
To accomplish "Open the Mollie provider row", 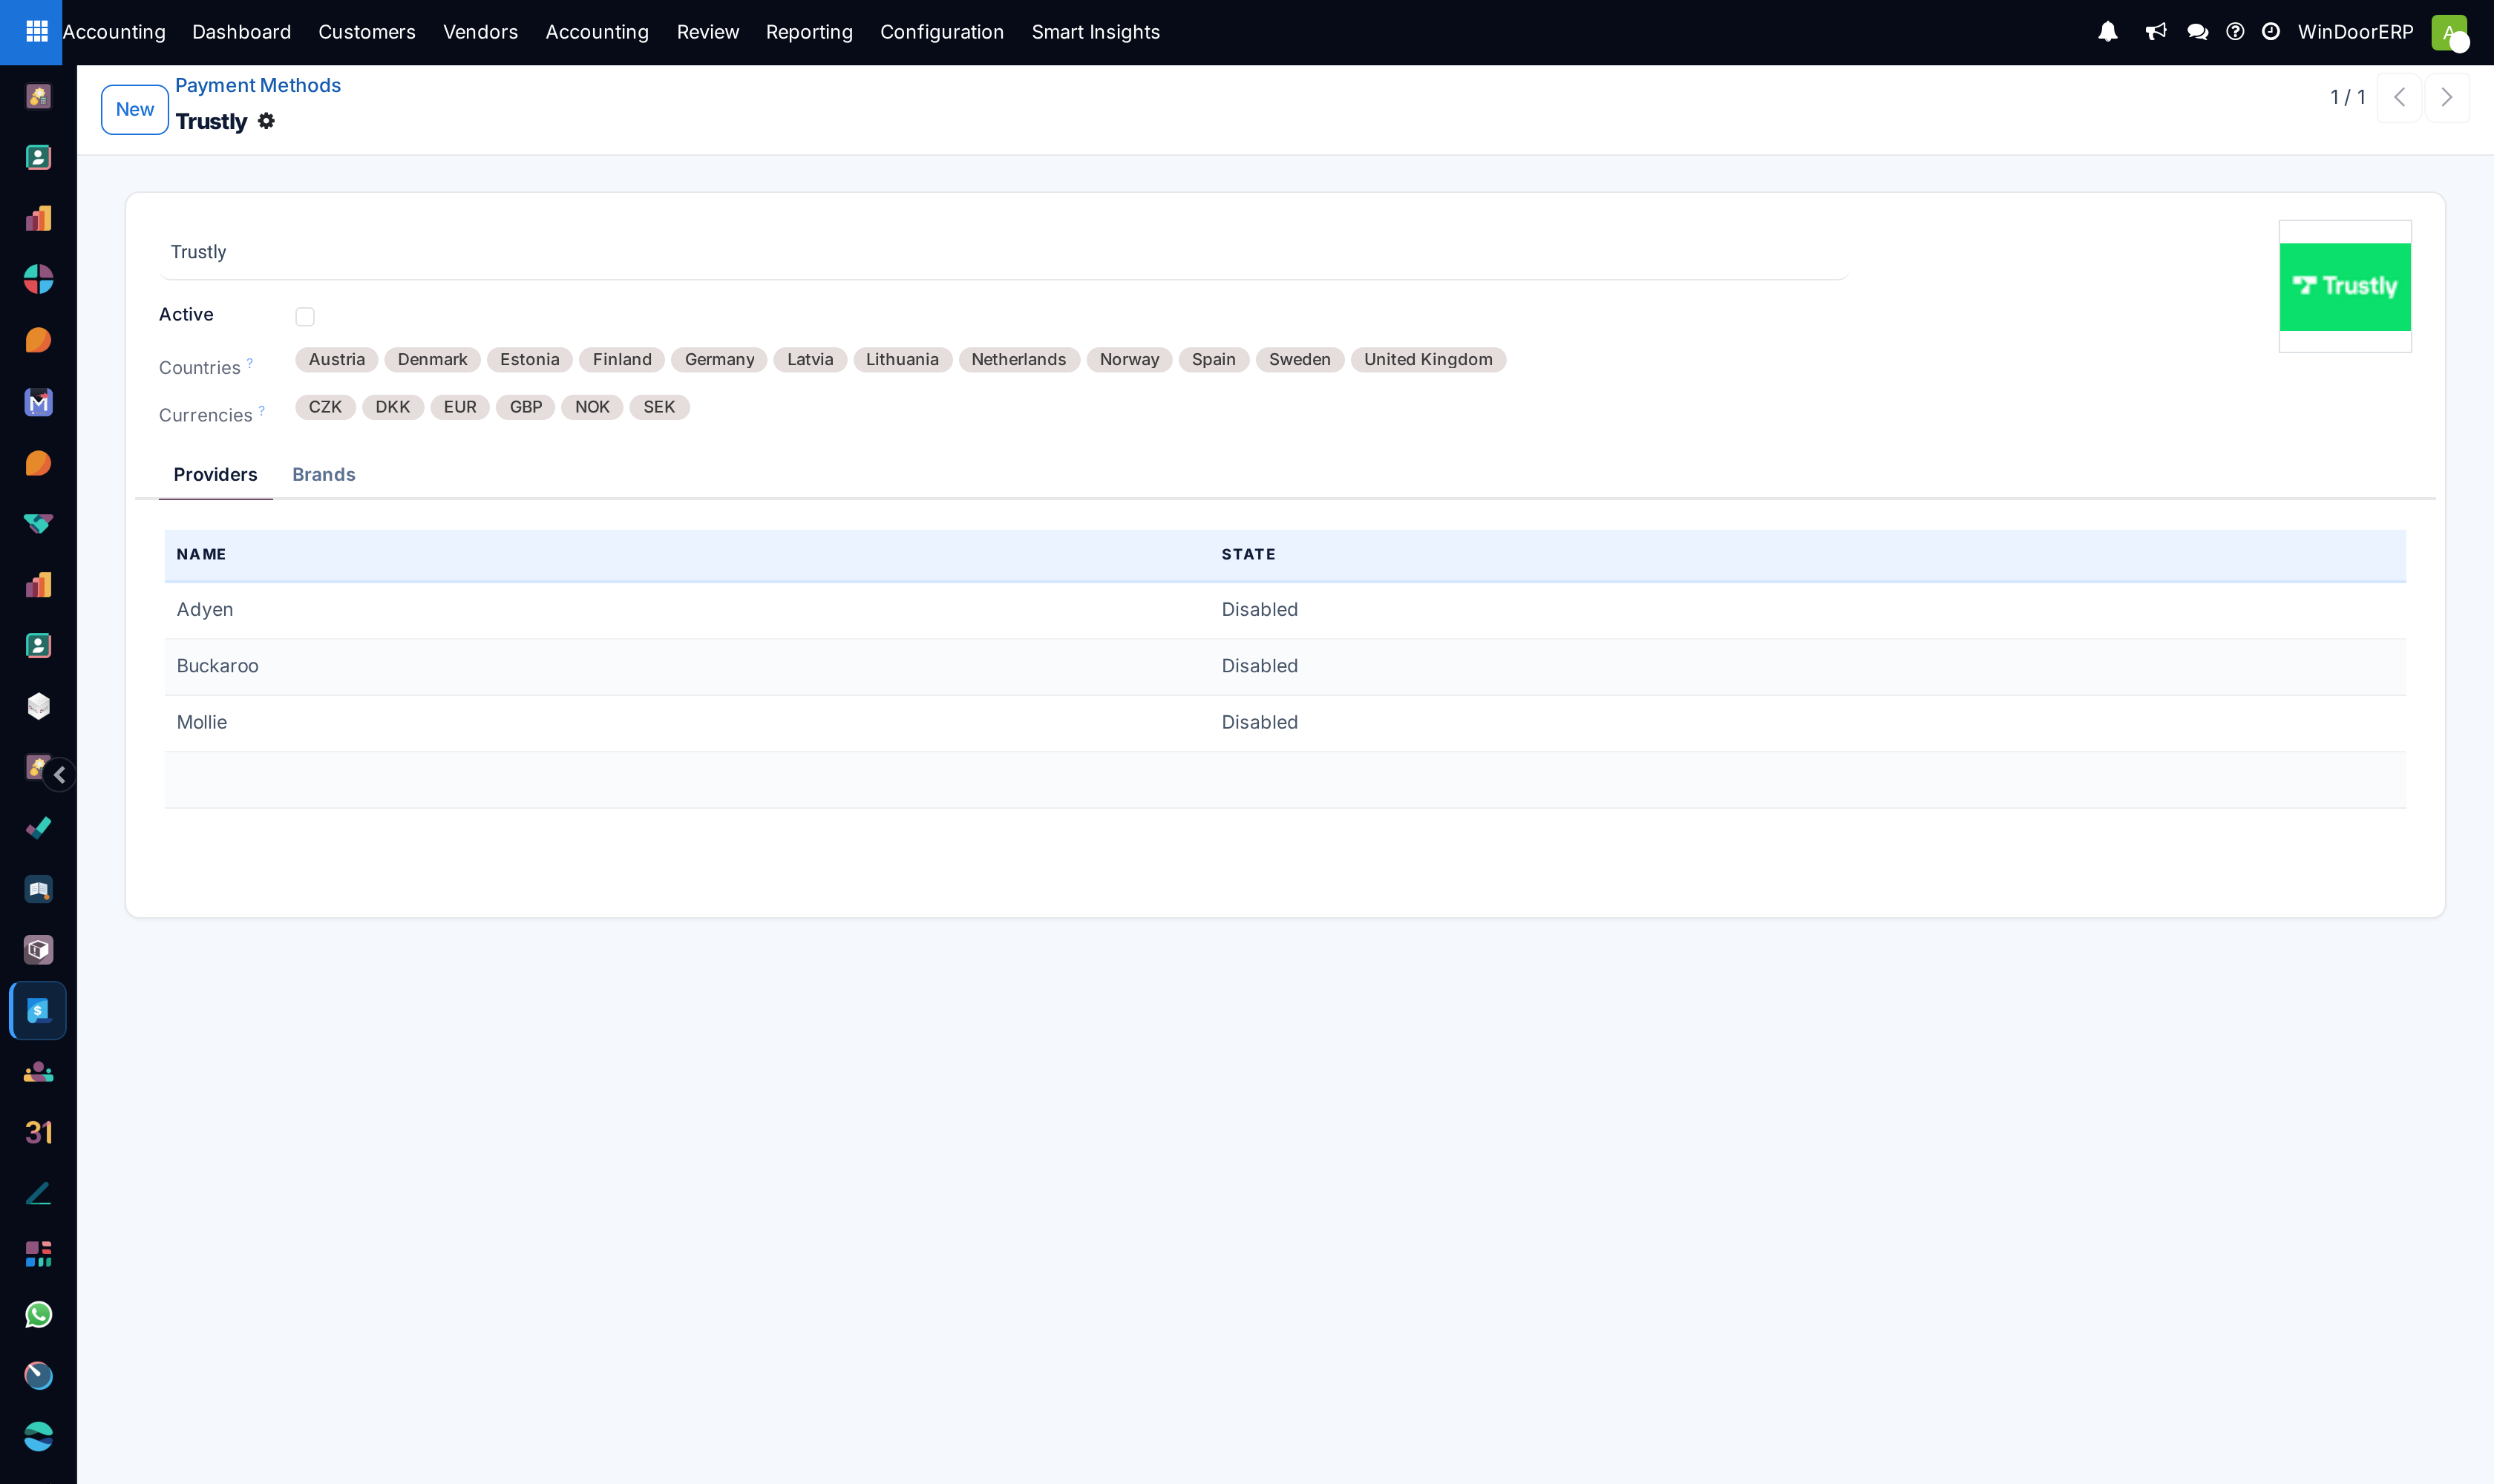I will pos(1285,723).
